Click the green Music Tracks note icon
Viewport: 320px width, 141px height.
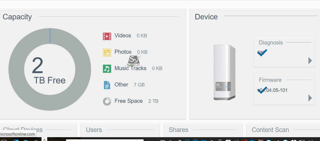[107, 69]
